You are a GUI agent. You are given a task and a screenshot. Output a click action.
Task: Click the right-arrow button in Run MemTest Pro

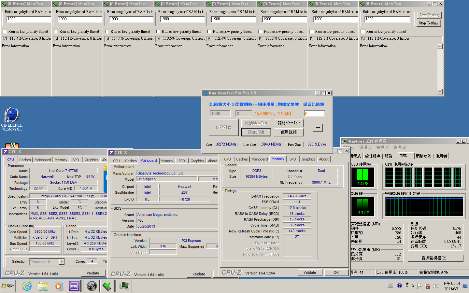point(318,127)
